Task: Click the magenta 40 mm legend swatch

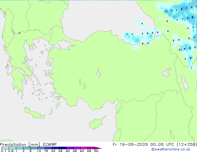Action: (x=84, y=148)
